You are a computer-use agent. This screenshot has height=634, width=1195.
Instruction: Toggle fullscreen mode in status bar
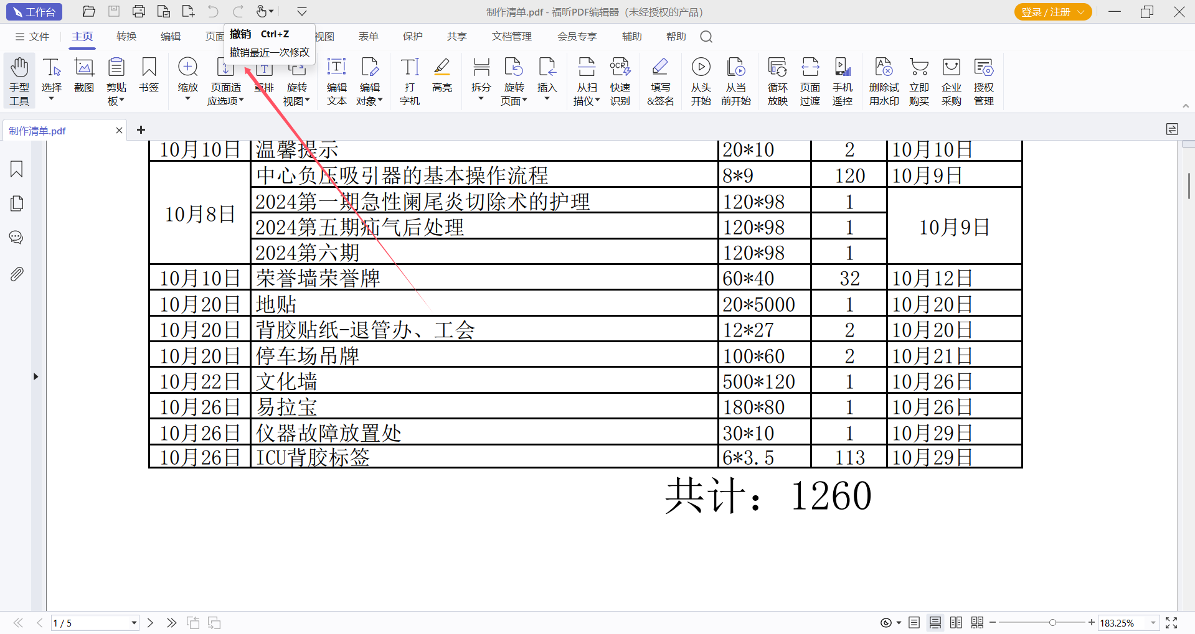click(1171, 623)
